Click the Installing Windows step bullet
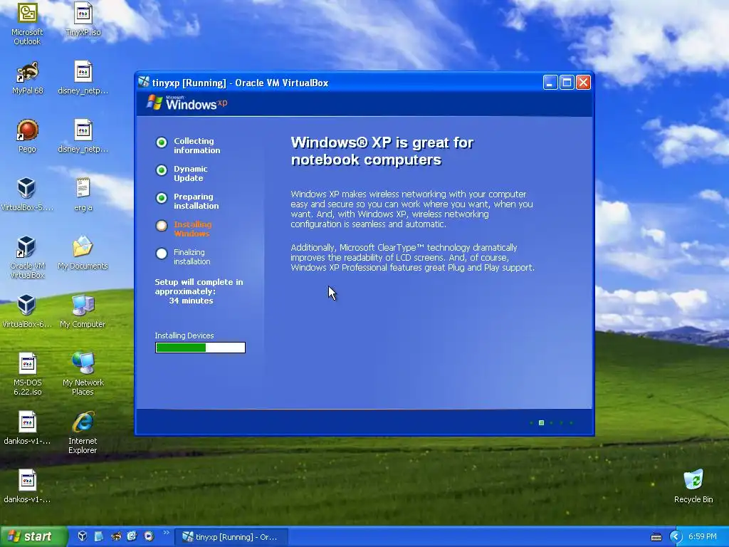Viewport: 729px width, 547px height. 162,226
